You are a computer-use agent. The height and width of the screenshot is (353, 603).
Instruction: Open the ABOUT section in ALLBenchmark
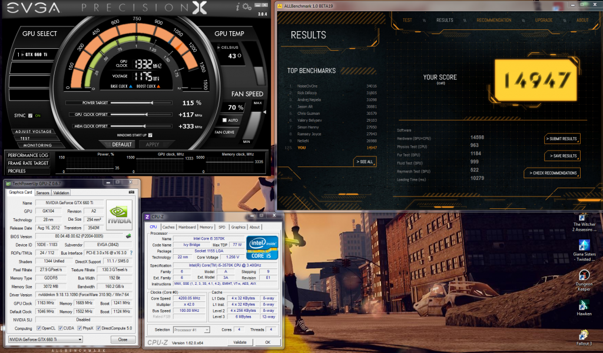click(x=582, y=20)
